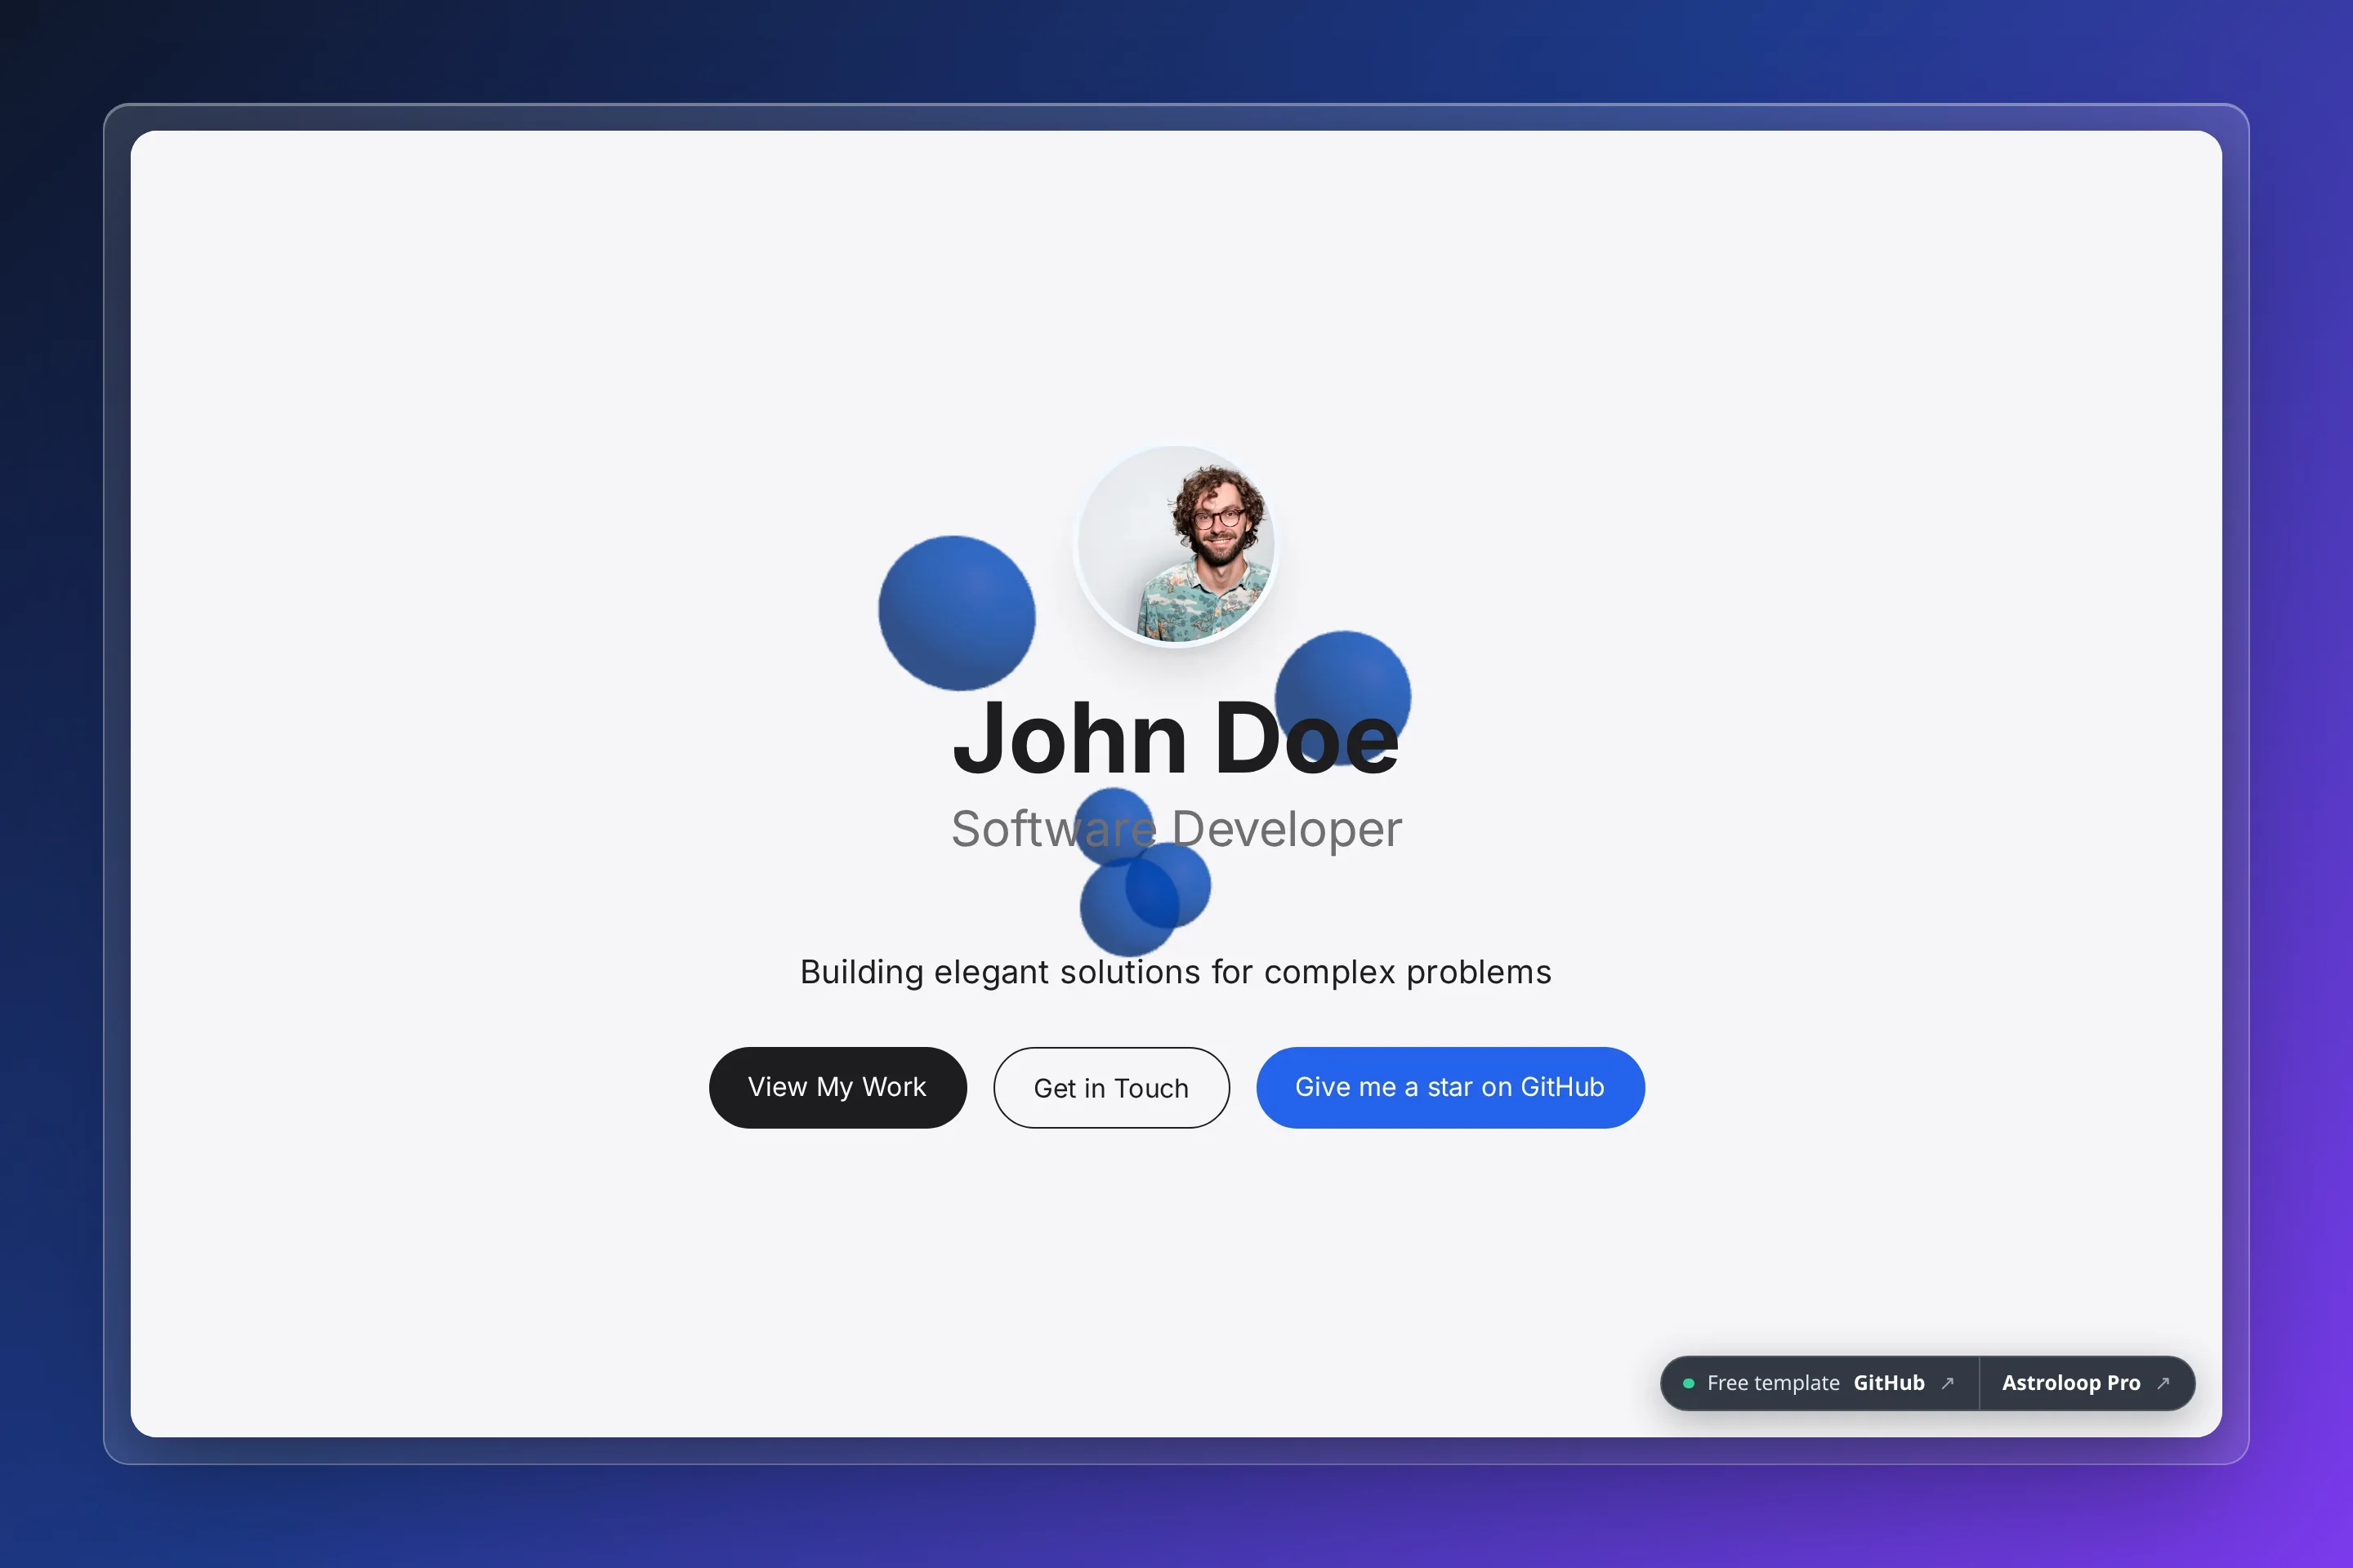
Task: Select the John Doe heading
Action: (x=1176, y=737)
